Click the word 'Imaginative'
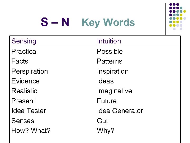Viewport: 190px width, 143px height. 114,91
